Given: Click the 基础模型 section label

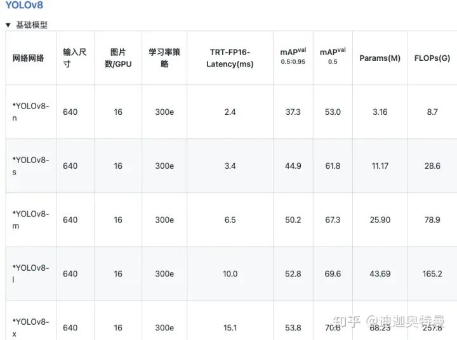Looking at the screenshot, I should (32, 25).
